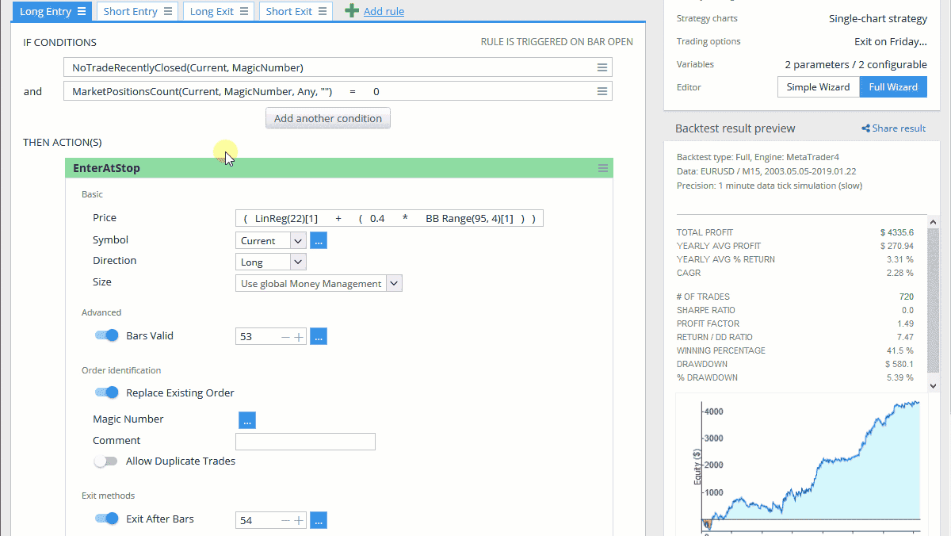The image size is (951, 536).
Task: Increase Exit After Bars with plus
Action: click(299, 521)
